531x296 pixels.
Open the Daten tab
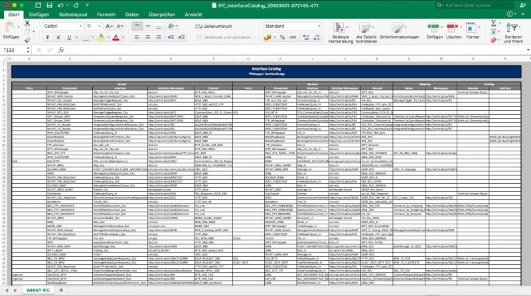click(131, 15)
